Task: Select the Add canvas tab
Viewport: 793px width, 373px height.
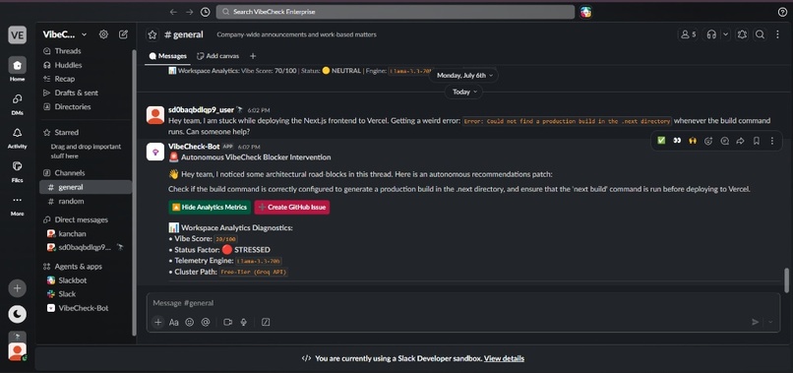Action: tap(218, 56)
